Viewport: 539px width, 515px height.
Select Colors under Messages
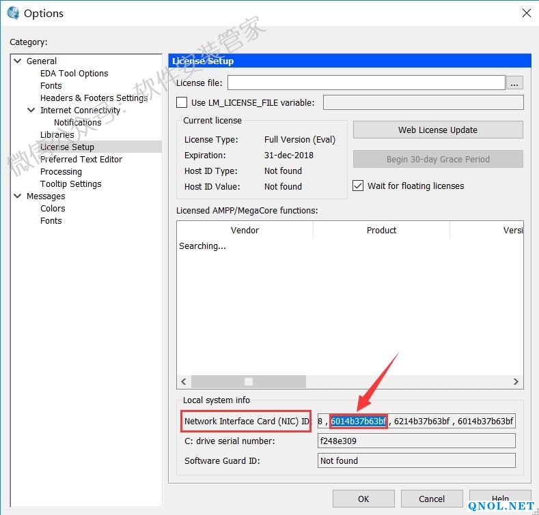(x=53, y=209)
